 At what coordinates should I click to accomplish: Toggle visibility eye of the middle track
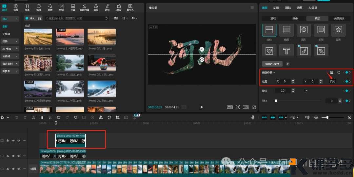point(13,156)
